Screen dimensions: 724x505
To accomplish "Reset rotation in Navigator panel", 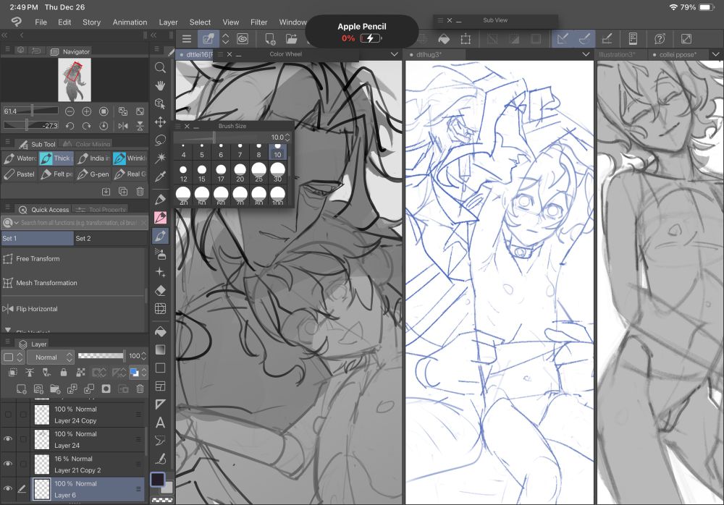I will (x=104, y=126).
